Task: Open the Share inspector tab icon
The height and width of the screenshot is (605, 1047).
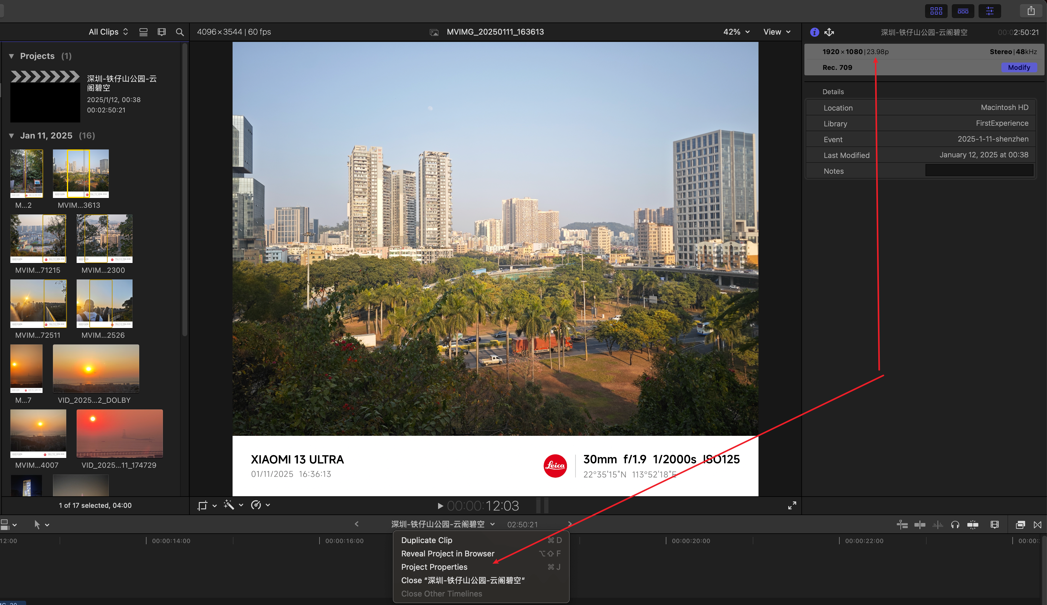Action: click(829, 32)
